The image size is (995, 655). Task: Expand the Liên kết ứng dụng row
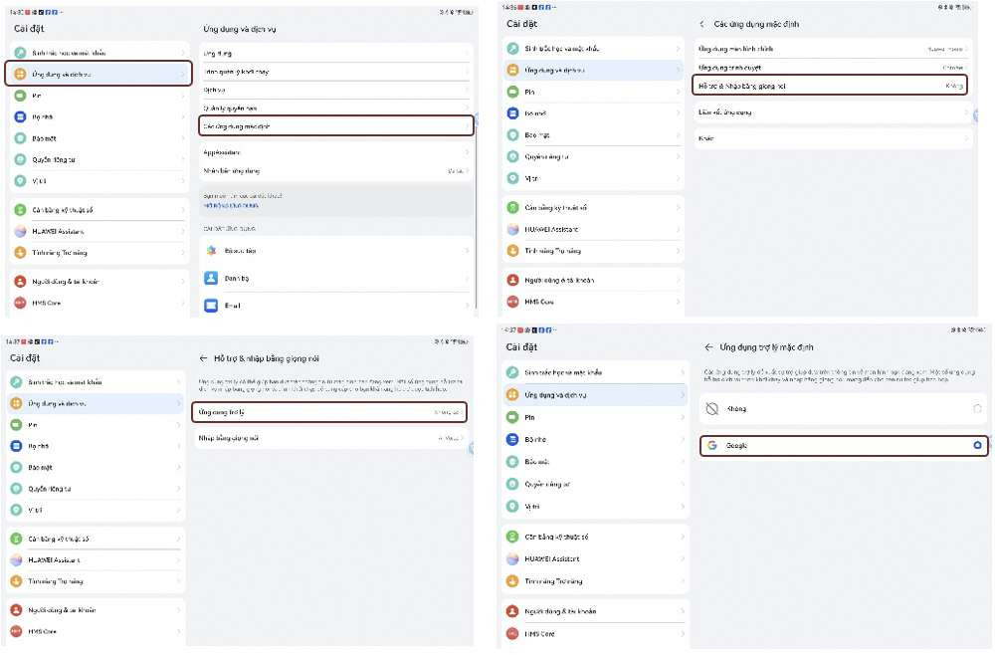[x=833, y=112]
